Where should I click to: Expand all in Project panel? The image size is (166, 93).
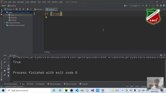20,9
